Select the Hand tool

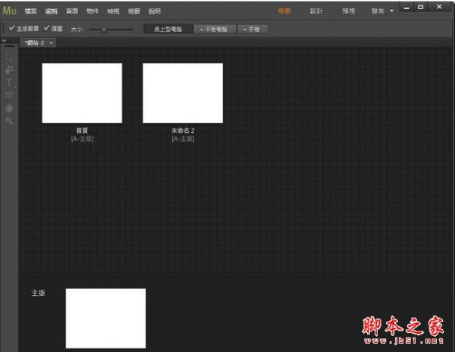coord(9,108)
